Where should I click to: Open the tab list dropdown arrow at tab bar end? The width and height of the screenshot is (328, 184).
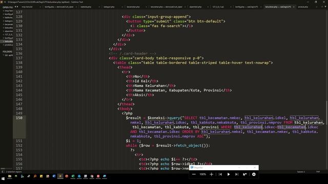(325, 7)
